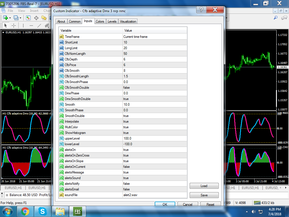The image size is (289, 217).
Task: Select the lowerLevel value -100.0
Action: [x=155, y=144]
